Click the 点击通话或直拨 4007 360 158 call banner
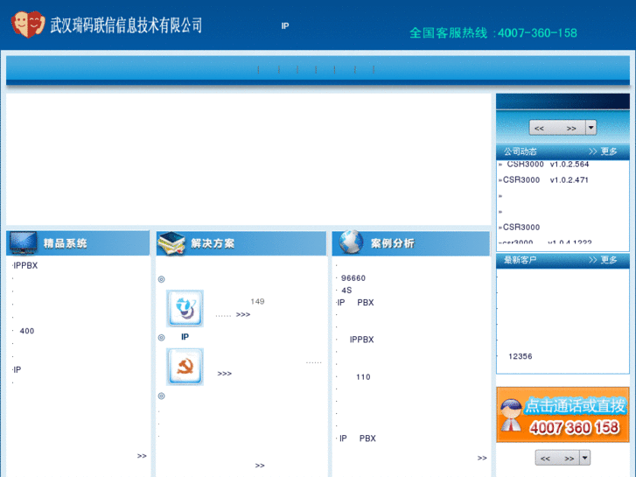 click(x=563, y=415)
